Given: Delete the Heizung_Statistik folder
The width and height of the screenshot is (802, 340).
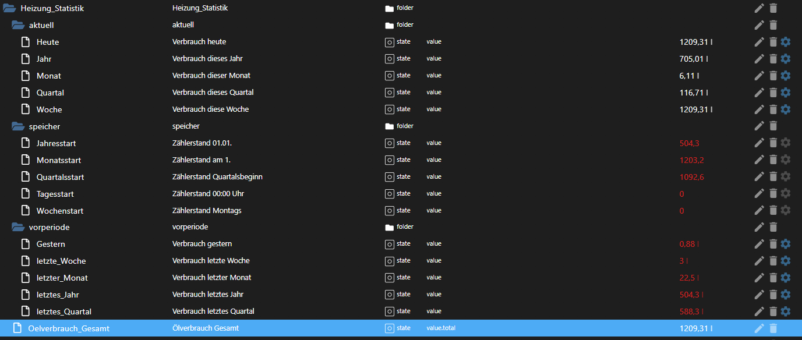Looking at the screenshot, I should tap(773, 8).
